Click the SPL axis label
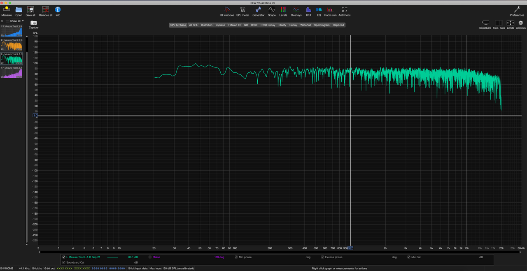This screenshot has height=271, width=527. click(35, 32)
